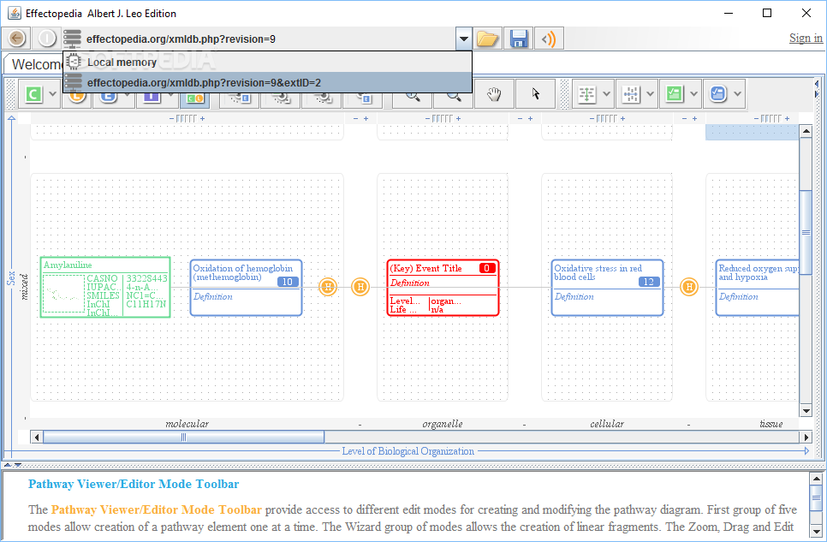The image size is (827, 542).
Task: Click the vertical align layout icon
Action: [586, 94]
